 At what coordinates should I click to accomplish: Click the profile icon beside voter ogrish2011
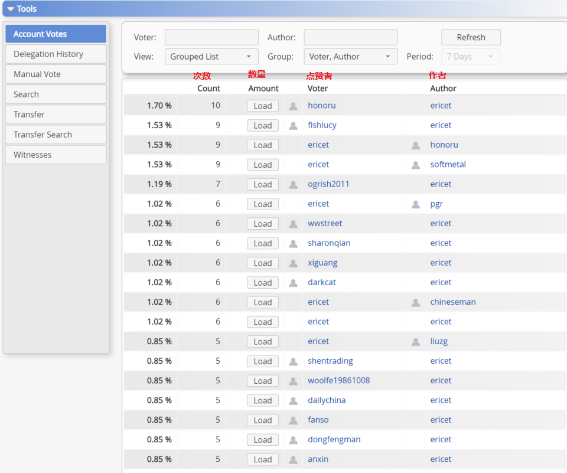tap(293, 185)
